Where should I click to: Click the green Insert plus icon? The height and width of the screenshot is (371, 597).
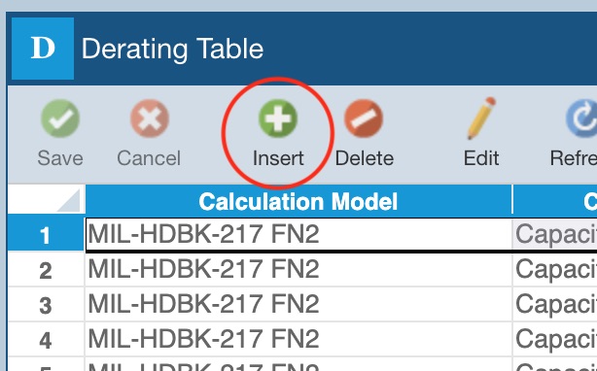[x=278, y=118]
